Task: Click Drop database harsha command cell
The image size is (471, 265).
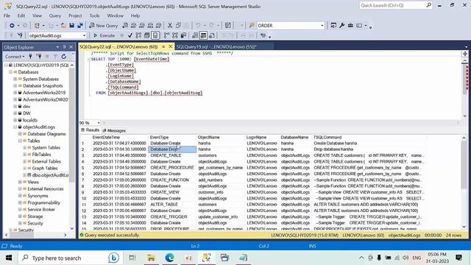Action: 369,149
